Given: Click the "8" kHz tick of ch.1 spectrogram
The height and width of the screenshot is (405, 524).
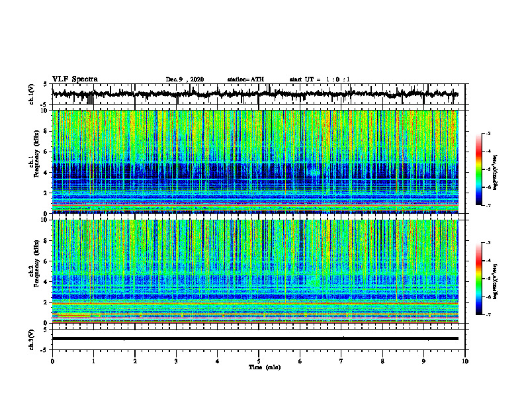Looking at the screenshot, I should tap(47, 131).
